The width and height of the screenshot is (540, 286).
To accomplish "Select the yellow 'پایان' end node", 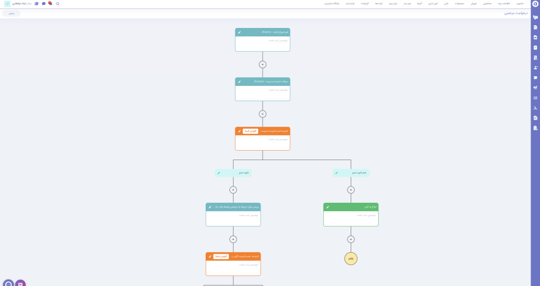I will point(351,259).
